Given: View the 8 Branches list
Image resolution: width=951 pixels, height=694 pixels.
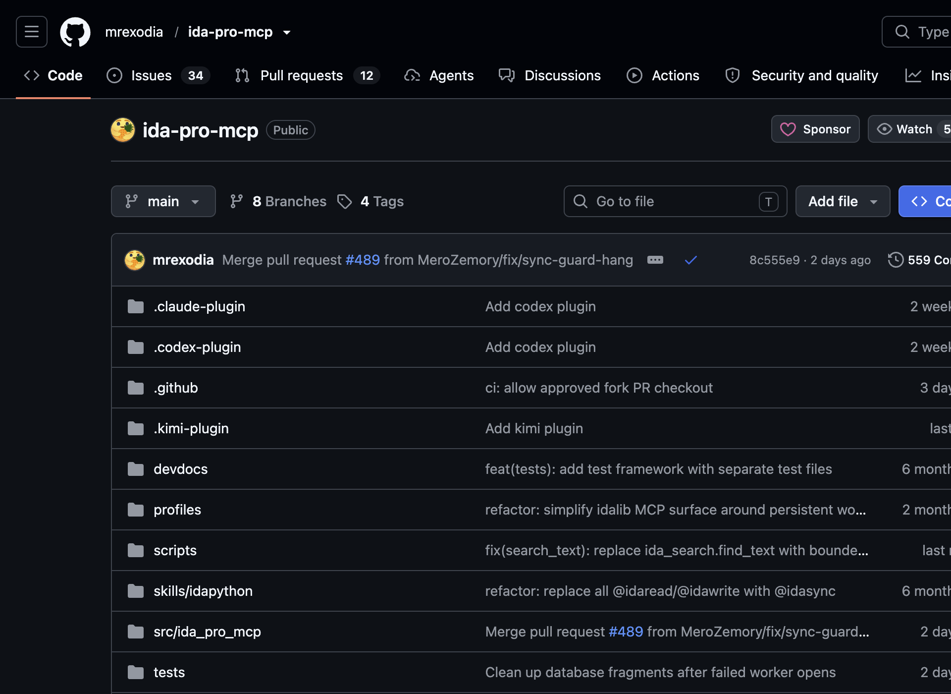Looking at the screenshot, I should (x=278, y=201).
